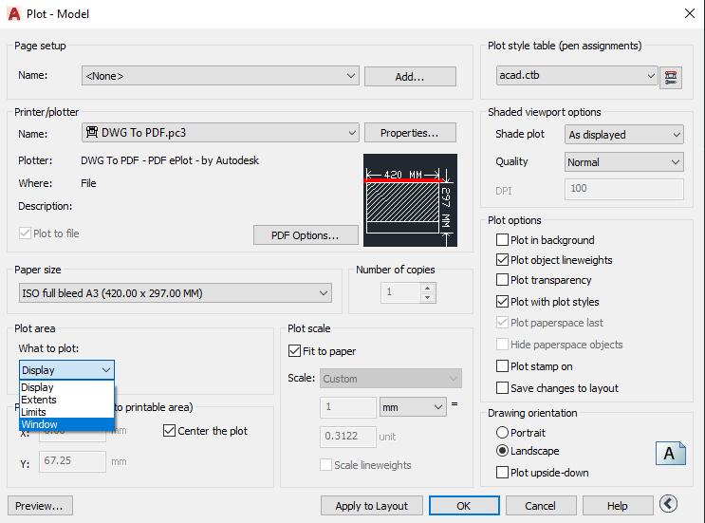Increase number of copies with up arrow
Screen dimensions: 705x523
click(x=428, y=288)
